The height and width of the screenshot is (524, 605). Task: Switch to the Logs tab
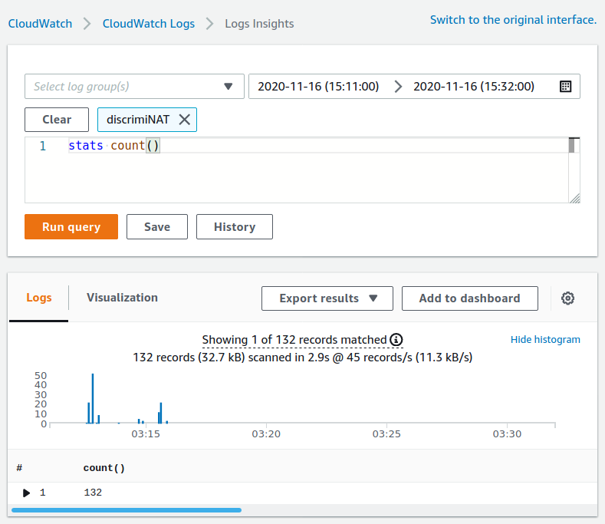click(x=38, y=298)
